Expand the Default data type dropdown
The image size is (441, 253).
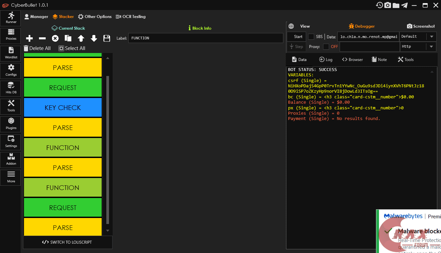click(x=431, y=37)
